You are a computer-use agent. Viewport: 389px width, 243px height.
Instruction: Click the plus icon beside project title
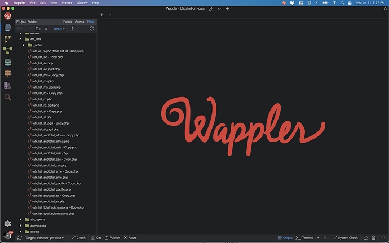(x=227, y=9)
